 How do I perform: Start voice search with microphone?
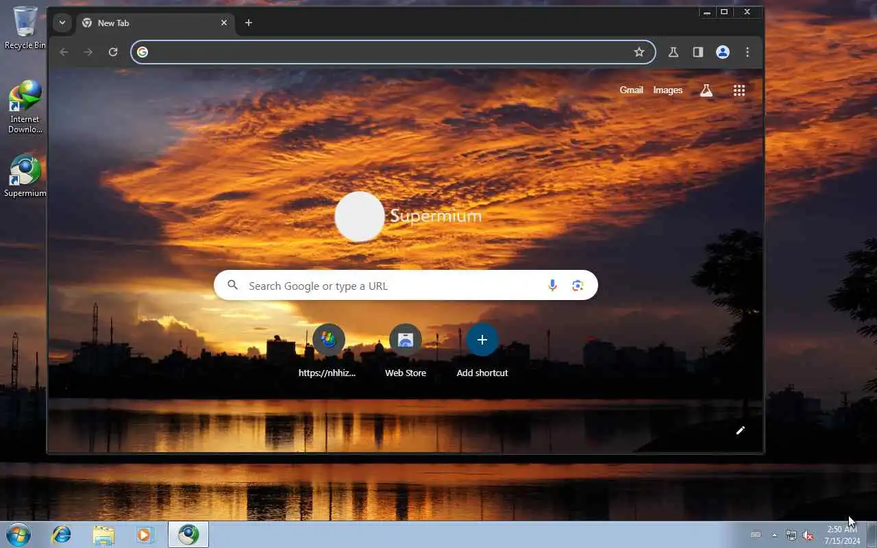point(552,286)
